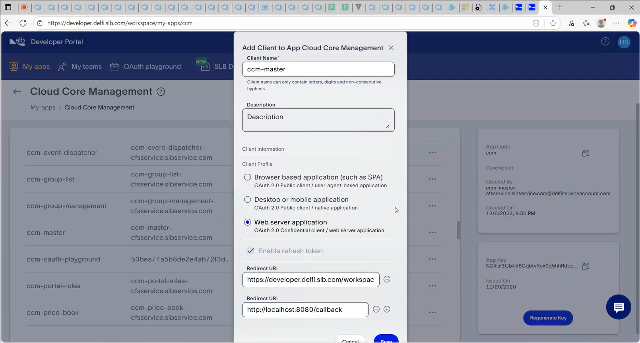
Task: Open more options for ccm-portal-roles row
Action: tap(432, 286)
